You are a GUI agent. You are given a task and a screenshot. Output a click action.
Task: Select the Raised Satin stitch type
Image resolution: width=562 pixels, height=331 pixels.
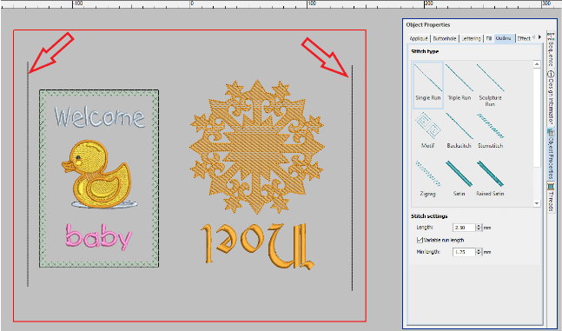(x=490, y=178)
